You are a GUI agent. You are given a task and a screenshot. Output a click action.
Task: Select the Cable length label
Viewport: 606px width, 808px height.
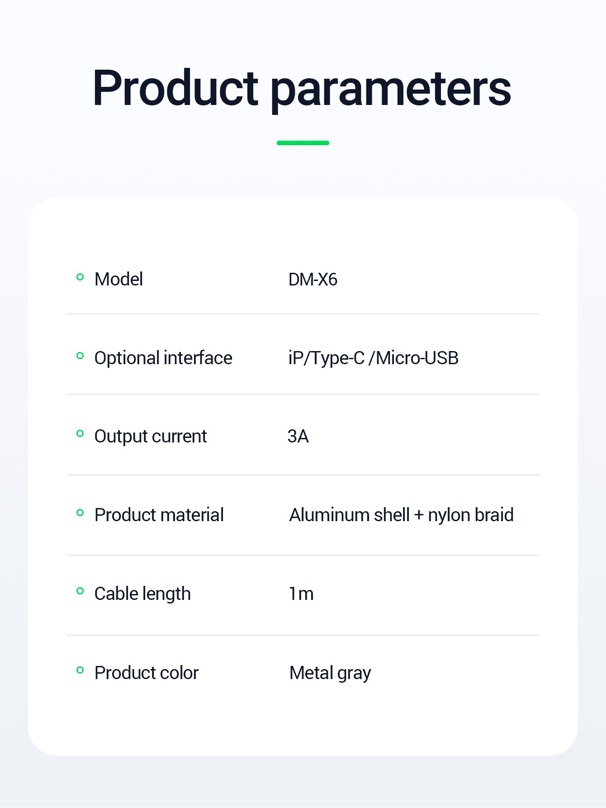point(142,594)
